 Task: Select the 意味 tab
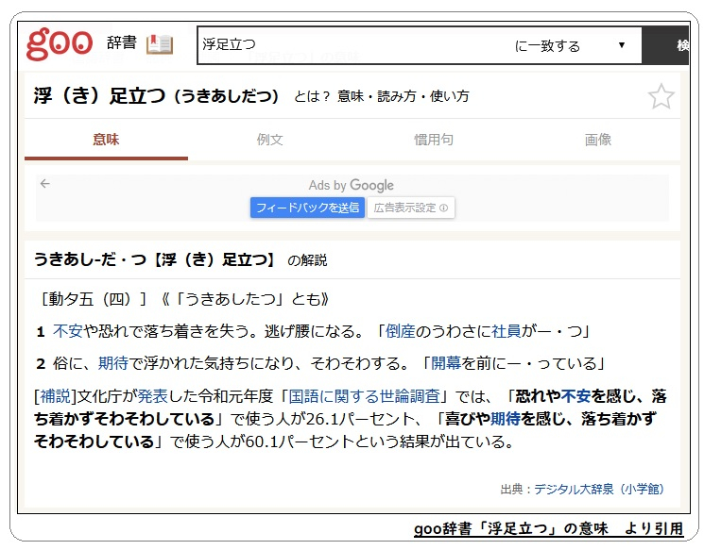pos(106,140)
